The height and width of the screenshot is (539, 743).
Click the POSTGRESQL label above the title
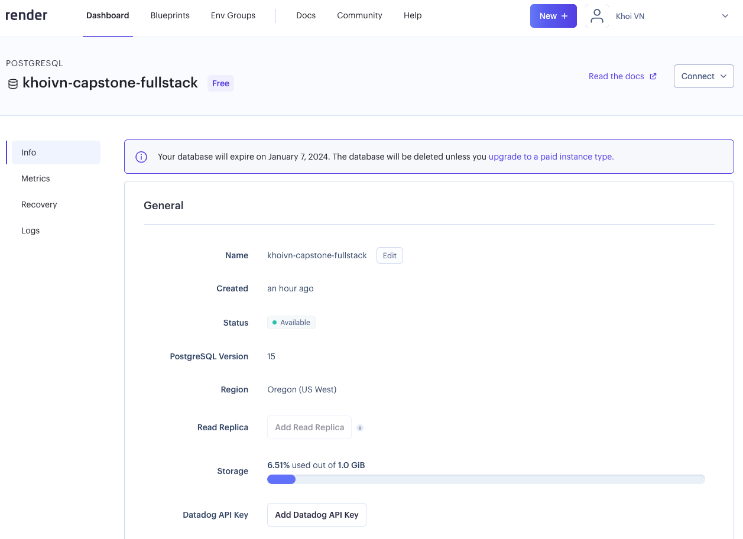coord(34,63)
